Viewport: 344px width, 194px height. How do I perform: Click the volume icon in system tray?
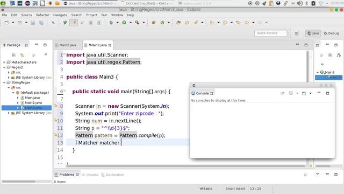(299, 3)
